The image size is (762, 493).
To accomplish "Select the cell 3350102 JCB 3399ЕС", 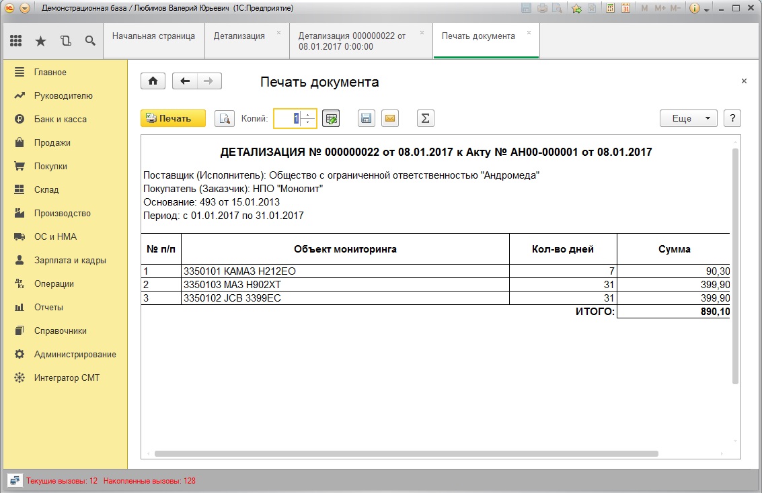I will (x=345, y=298).
